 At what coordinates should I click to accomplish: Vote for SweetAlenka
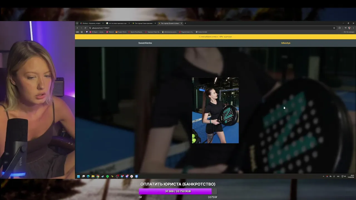tap(145, 43)
